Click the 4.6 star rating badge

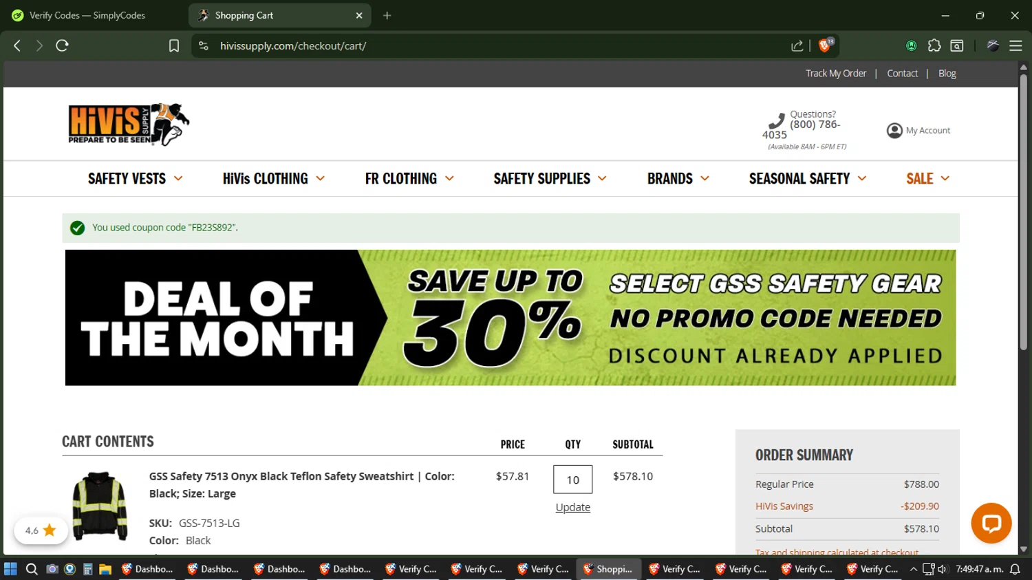click(41, 530)
